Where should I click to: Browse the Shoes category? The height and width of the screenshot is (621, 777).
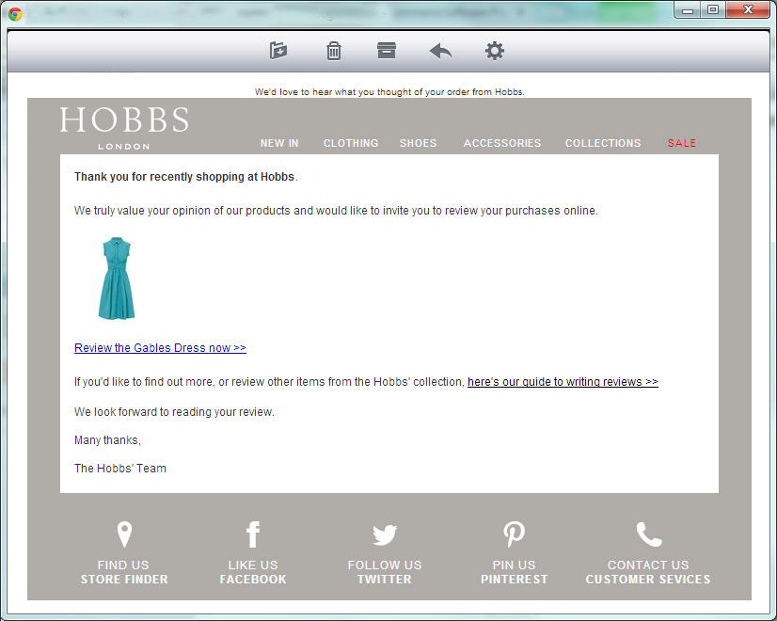[x=419, y=143]
